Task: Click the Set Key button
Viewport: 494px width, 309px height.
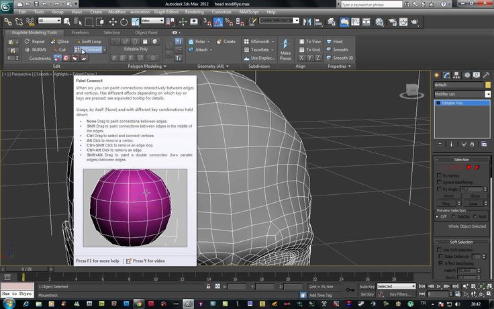Action: pyautogui.click(x=367, y=294)
